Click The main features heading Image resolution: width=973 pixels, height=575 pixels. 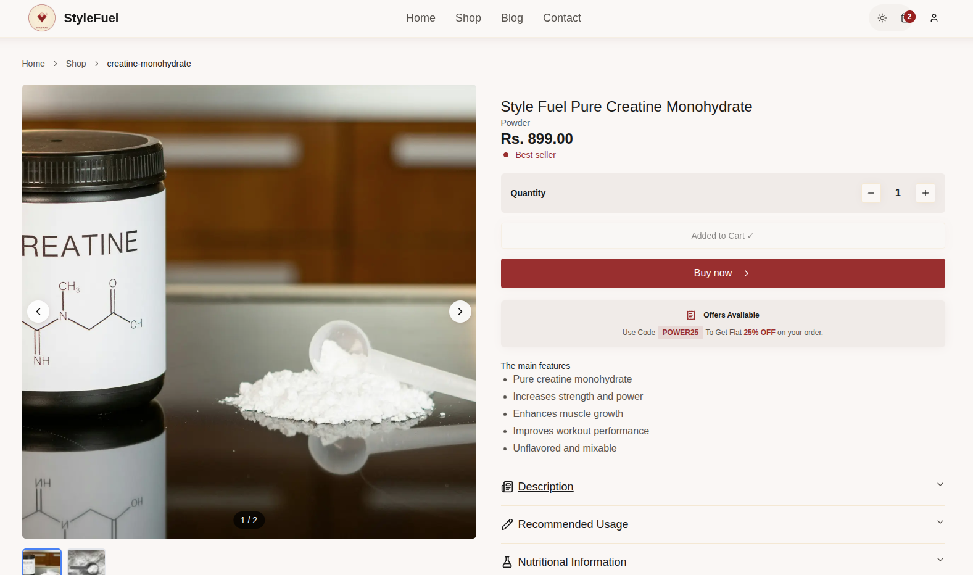[536, 366]
